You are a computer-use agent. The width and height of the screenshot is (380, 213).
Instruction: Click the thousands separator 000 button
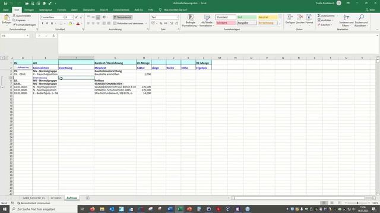166,24
